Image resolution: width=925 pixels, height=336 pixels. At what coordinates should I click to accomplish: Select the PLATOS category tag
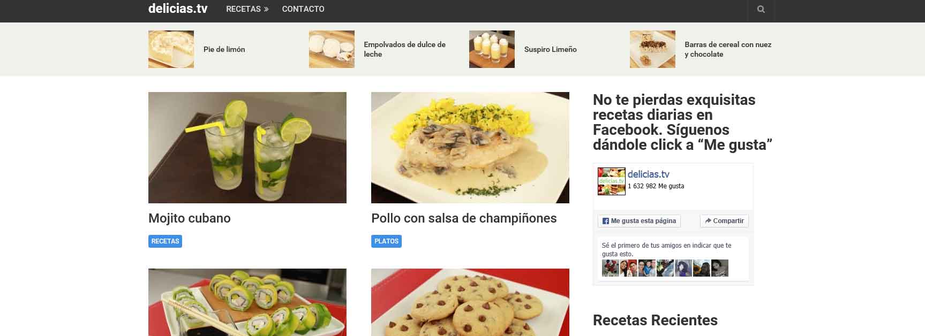pos(386,241)
